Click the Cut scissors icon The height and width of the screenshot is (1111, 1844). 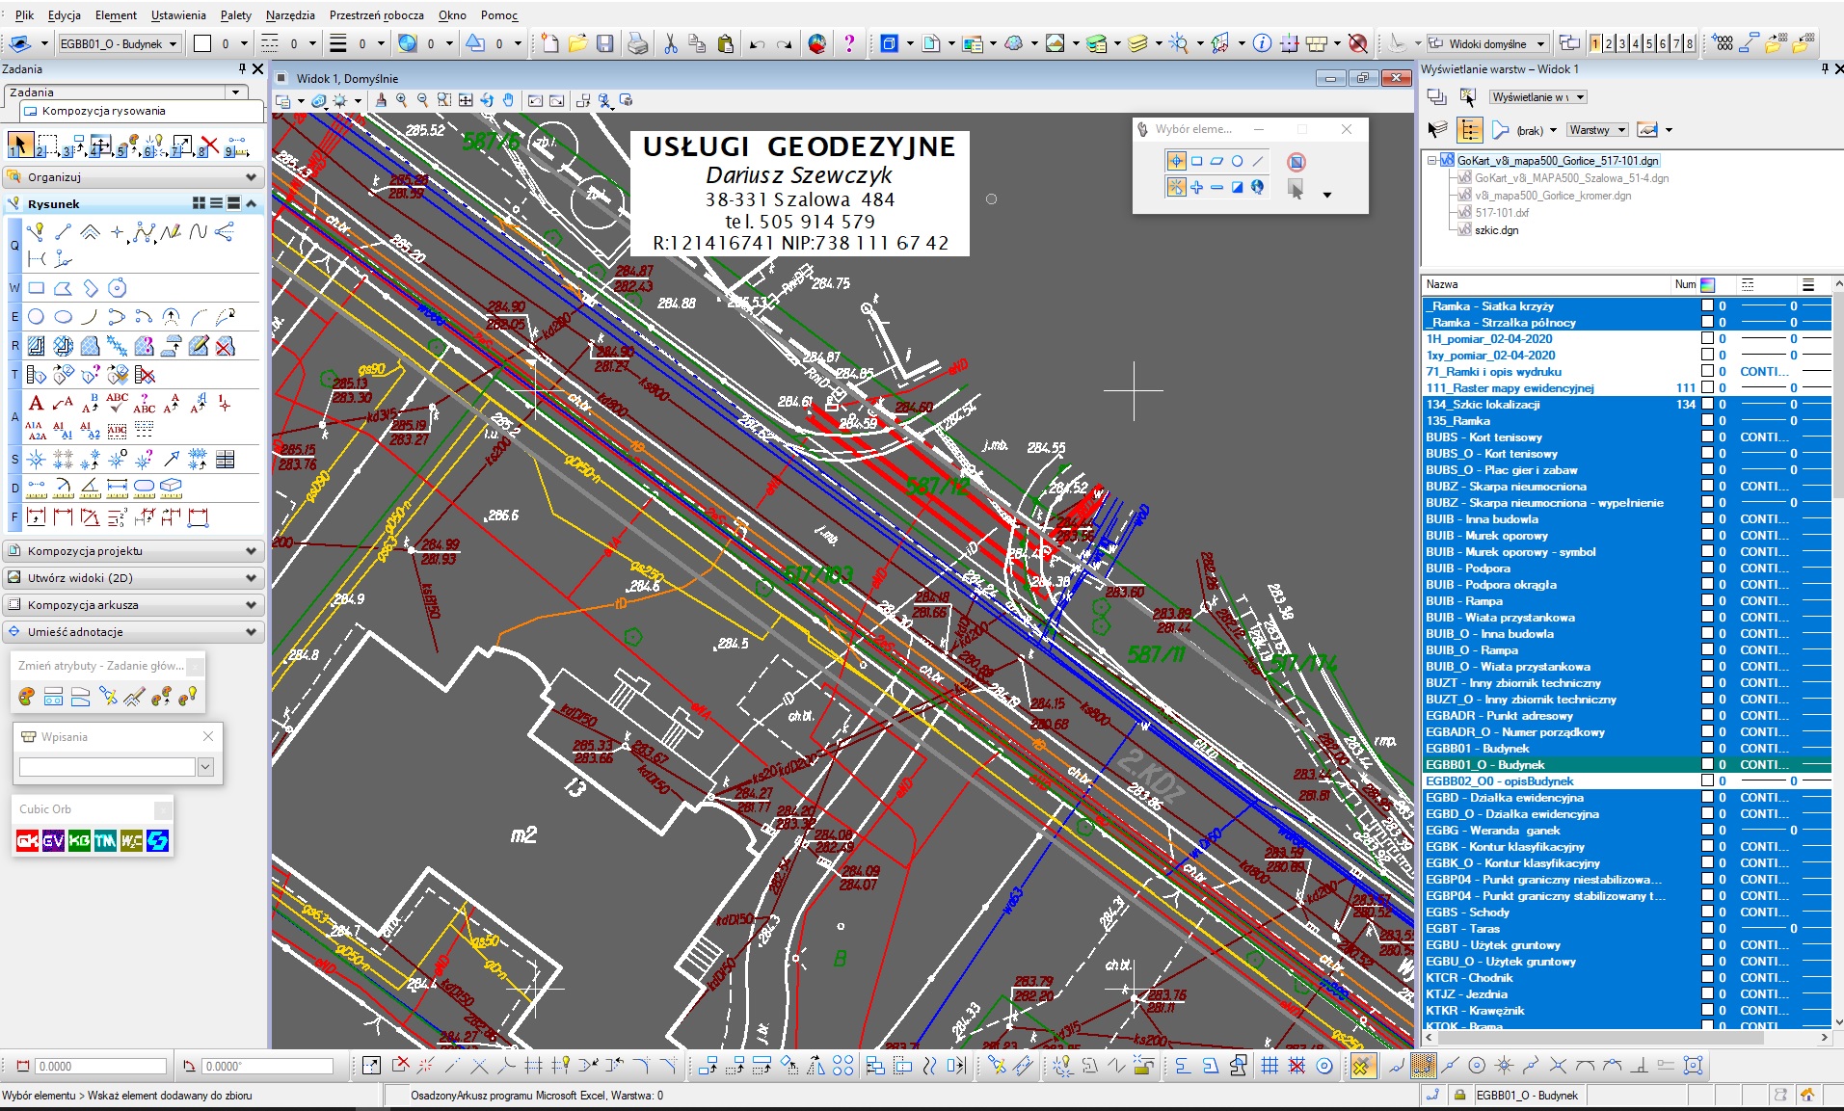tap(671, 43)
